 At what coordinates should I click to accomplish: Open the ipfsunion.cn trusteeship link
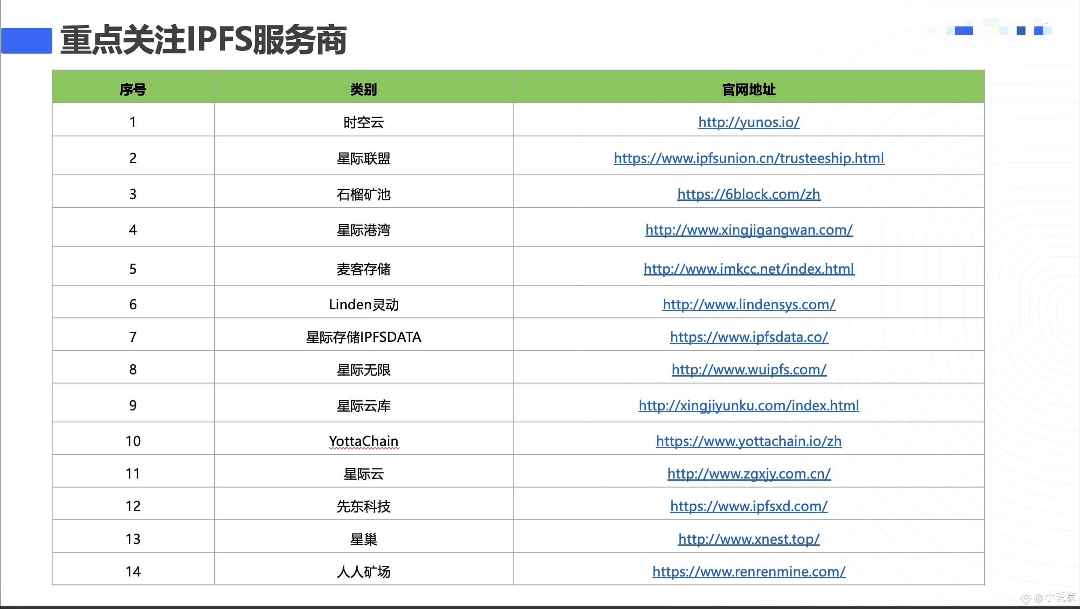tap(749, 158)
